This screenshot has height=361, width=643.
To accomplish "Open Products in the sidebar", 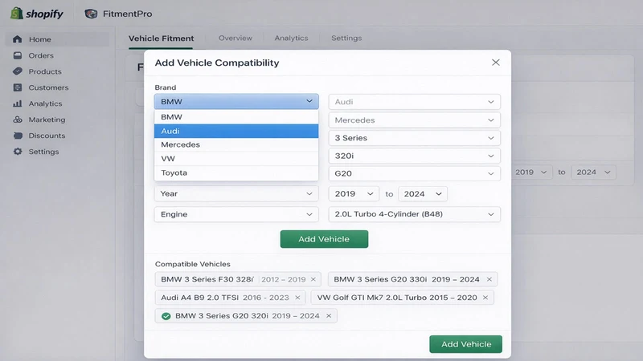I will 45,71.
